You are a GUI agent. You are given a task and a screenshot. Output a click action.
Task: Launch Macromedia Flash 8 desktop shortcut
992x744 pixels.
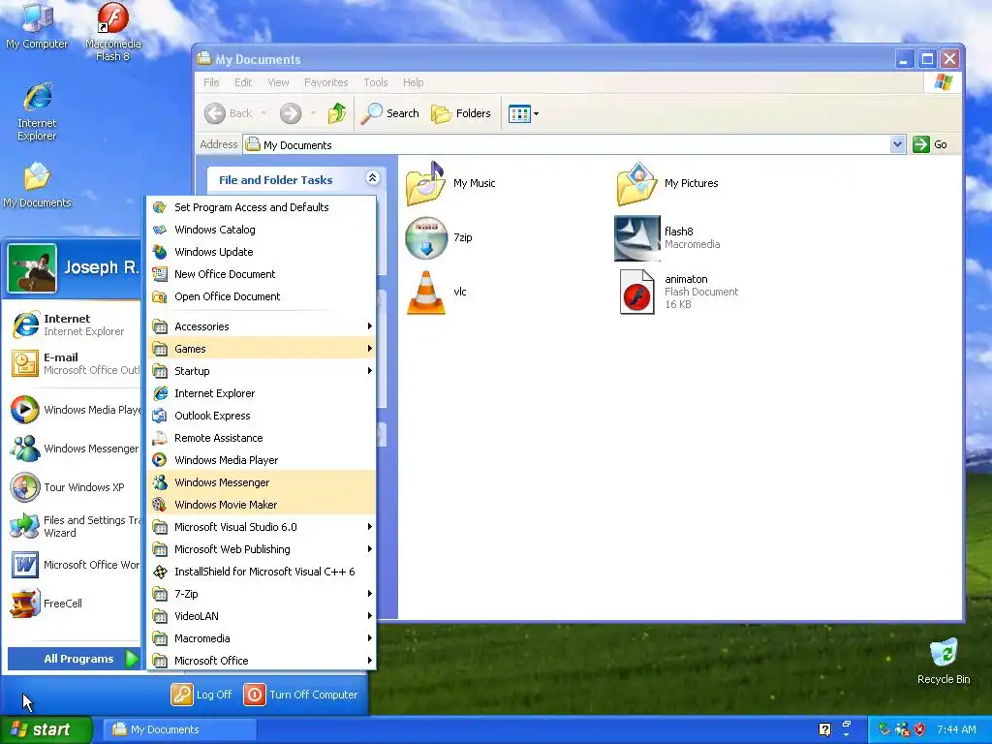112,32
